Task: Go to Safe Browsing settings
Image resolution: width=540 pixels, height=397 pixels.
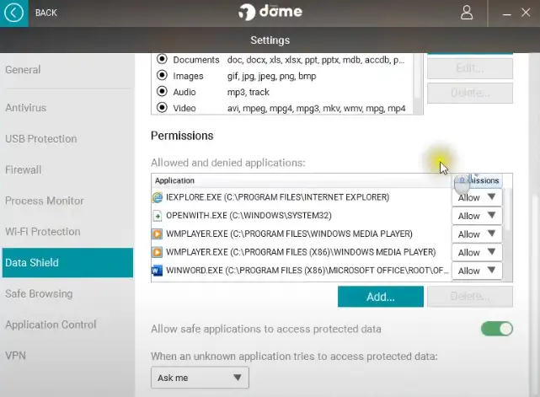Action: 39,293
